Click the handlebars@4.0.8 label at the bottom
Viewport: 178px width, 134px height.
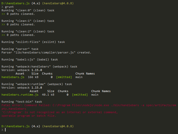pos(58,126)
